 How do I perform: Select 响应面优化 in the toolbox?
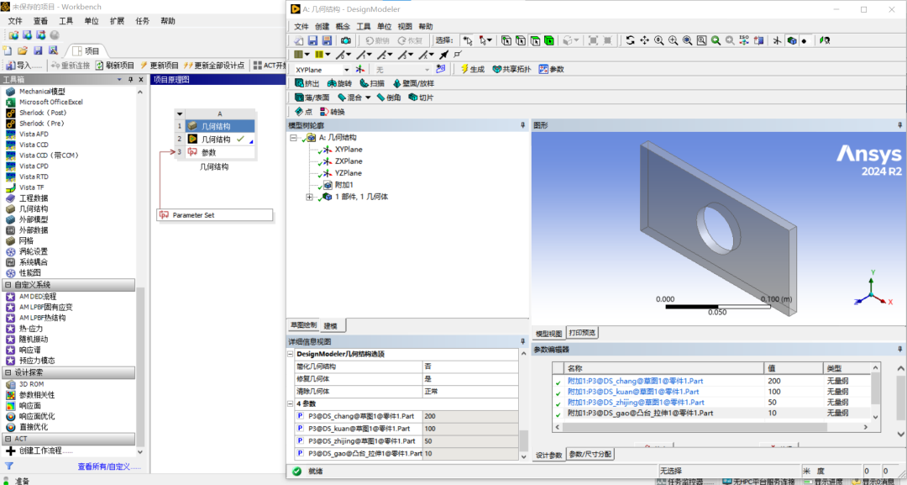38,416
